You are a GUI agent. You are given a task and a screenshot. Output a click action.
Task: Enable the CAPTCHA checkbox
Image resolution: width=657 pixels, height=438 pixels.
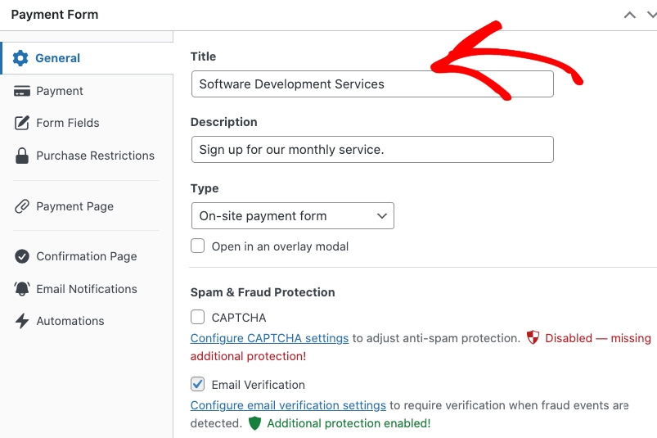pyautogui.click(x=197, y=317)
